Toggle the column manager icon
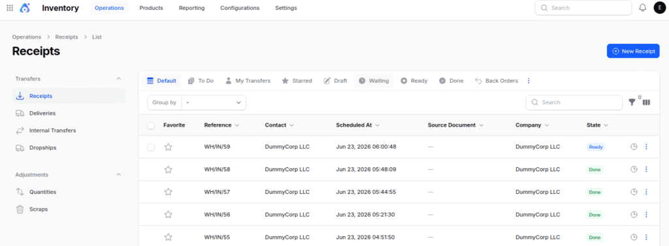This screenshot has height=246, width=669. (x=646, y=102)
